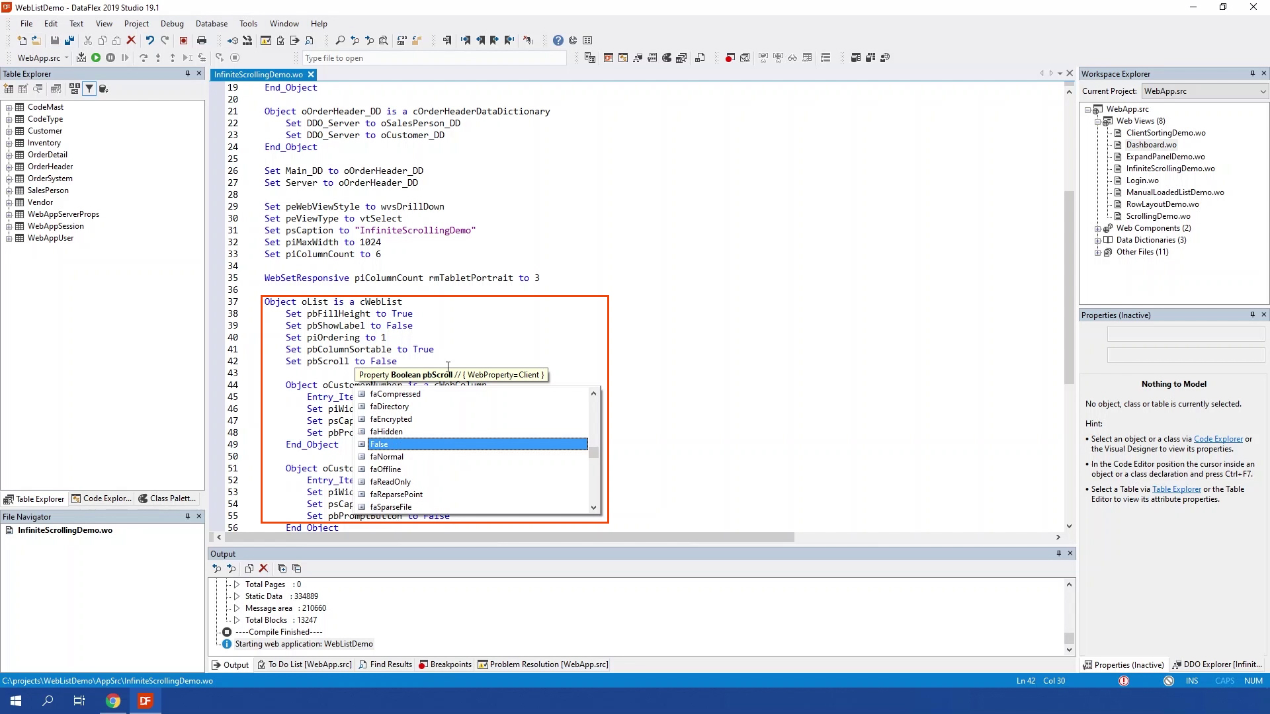Click the blue Help question mark icon
The height and width of the screenshot is (714, 1270).
pyautogui.click(x=558, y=41)
